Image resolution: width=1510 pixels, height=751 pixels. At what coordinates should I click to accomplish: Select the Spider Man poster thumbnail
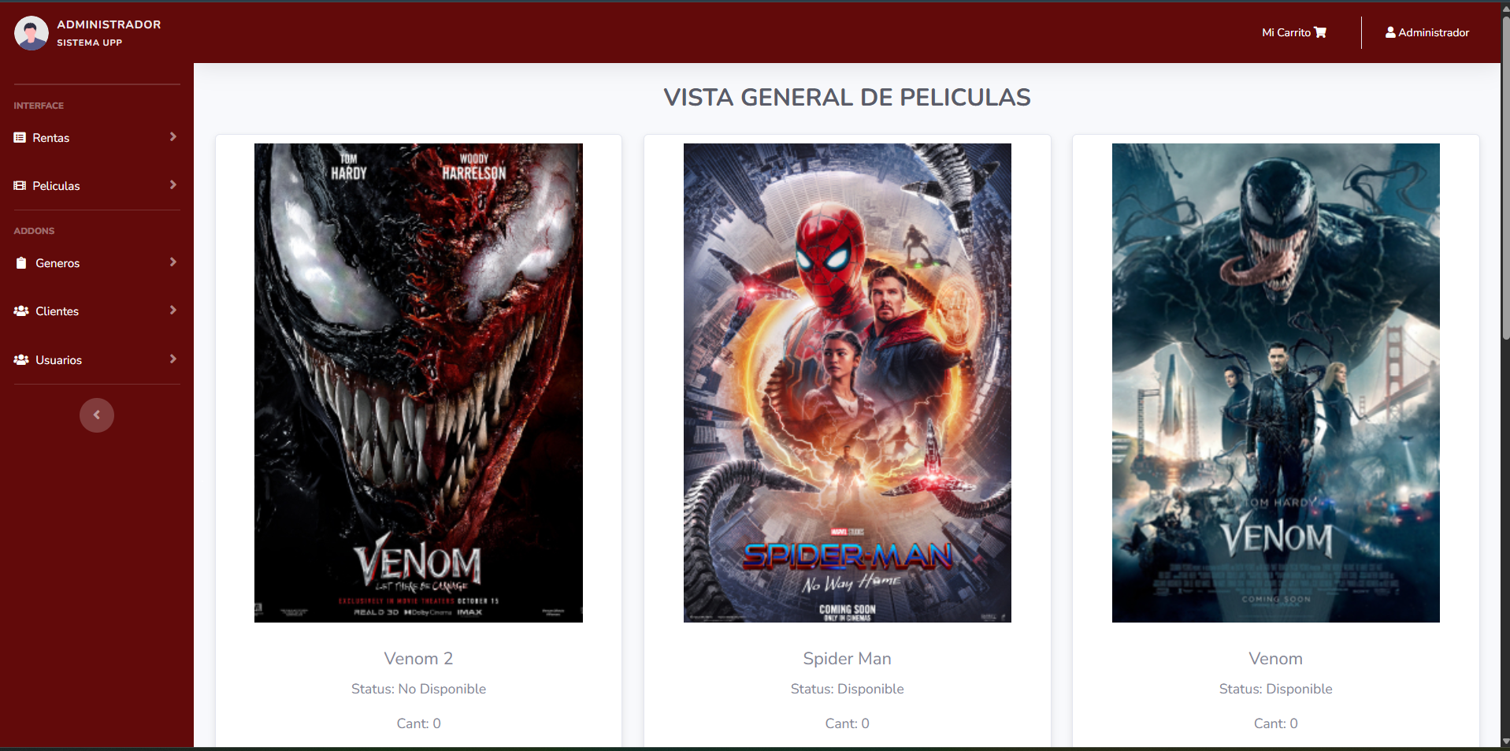847,383
